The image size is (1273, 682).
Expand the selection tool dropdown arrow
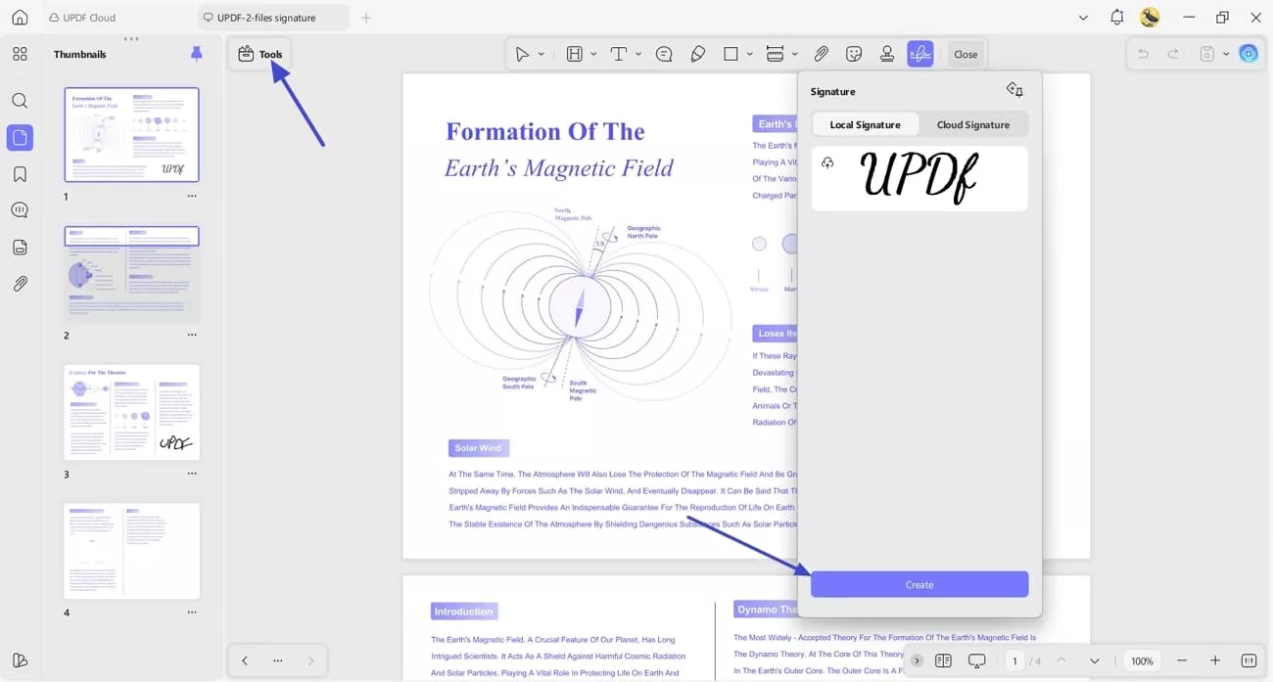(542, 54)
